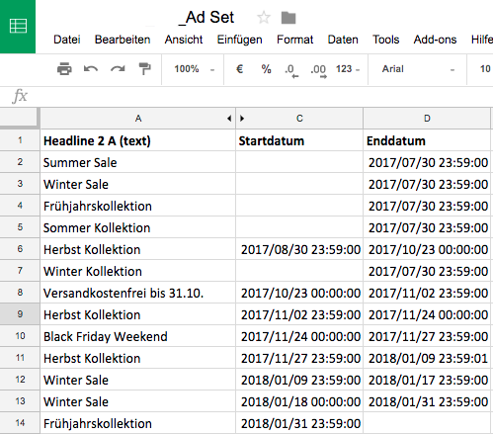This screenshot has height=434, width=493.
Task: Select the Black Friday Weekend cell
Action: point(137,336)
